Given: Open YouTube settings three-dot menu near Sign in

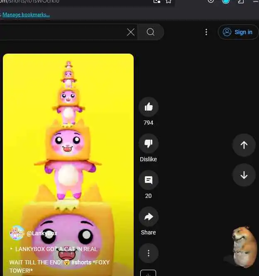Looking at the screenshot, I should [x=206, y=32].
